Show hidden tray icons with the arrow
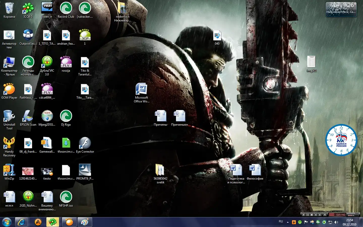This screenshot has height=227, width=363. pos(288,222)
